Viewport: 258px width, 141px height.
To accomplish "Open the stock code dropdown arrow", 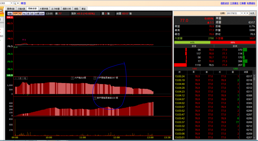I will (x=11, y=3).
